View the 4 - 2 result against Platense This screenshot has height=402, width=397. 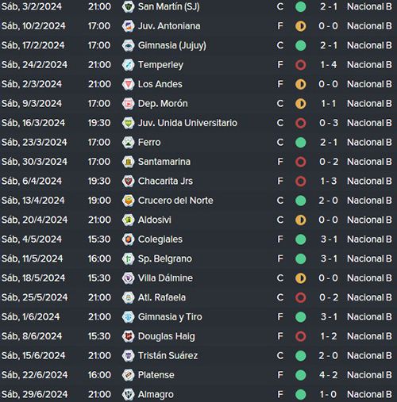(328, 375)
